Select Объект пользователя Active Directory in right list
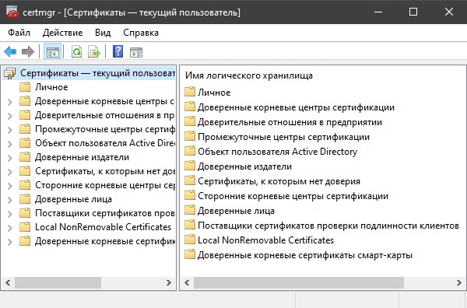467x308 pixels. pos(277,152)
